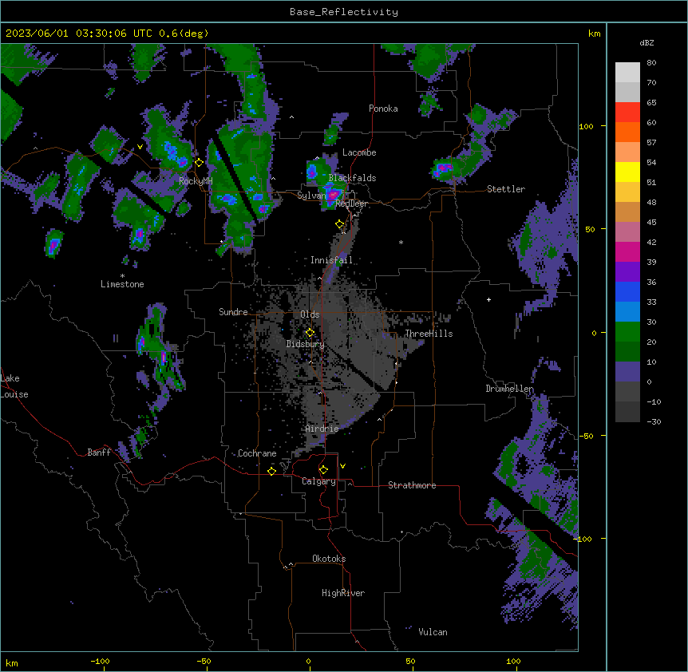This screenshot has width=688, height=672.
Task: Pick the red 60–65 dBZ legend swatch
Action: (627, 112)
